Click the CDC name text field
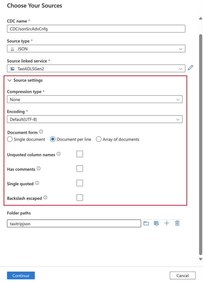203x282 pixels. [96, 29]
